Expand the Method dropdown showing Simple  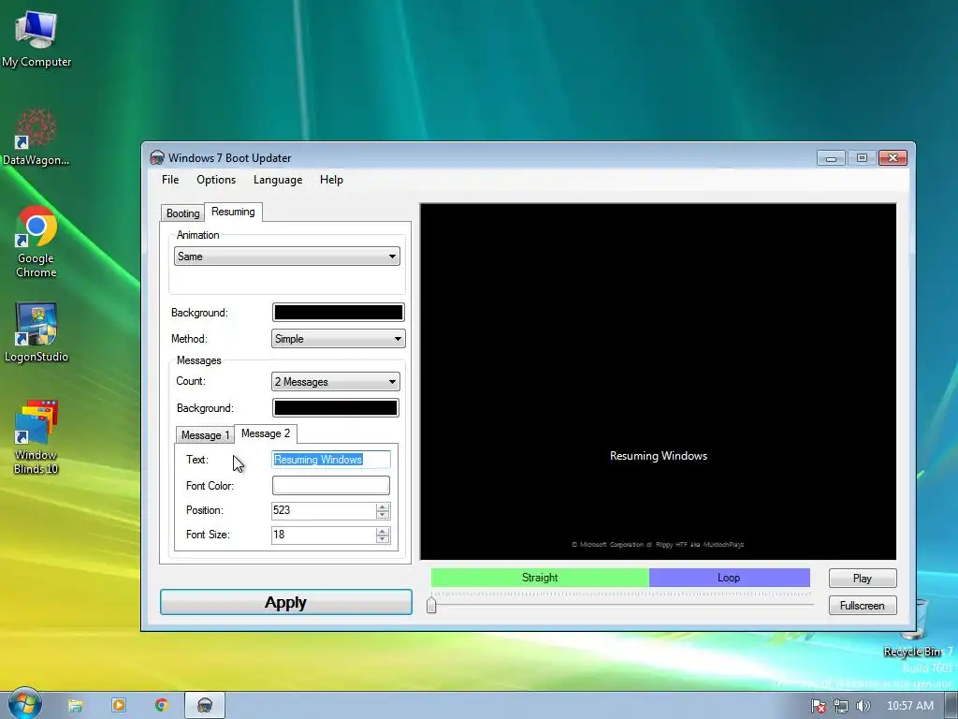[x=338, y=339]
